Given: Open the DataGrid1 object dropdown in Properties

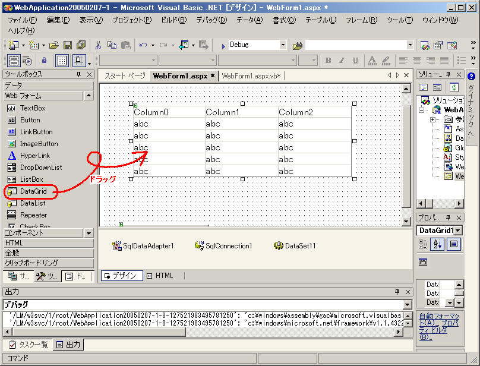Looking at the screenshot, I should (x=458, y=231).
